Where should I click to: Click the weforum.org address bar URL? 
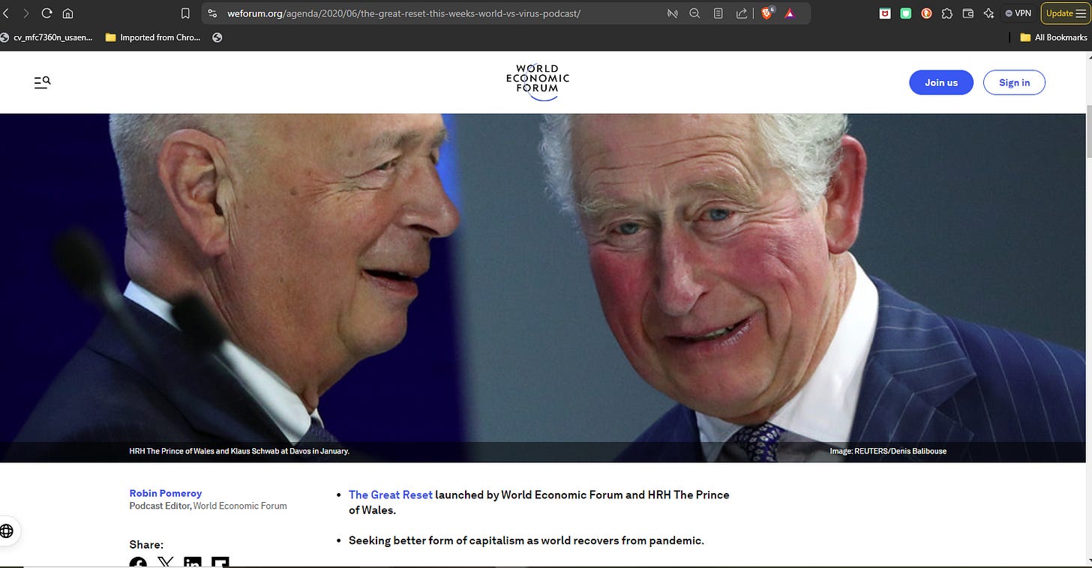403,13
